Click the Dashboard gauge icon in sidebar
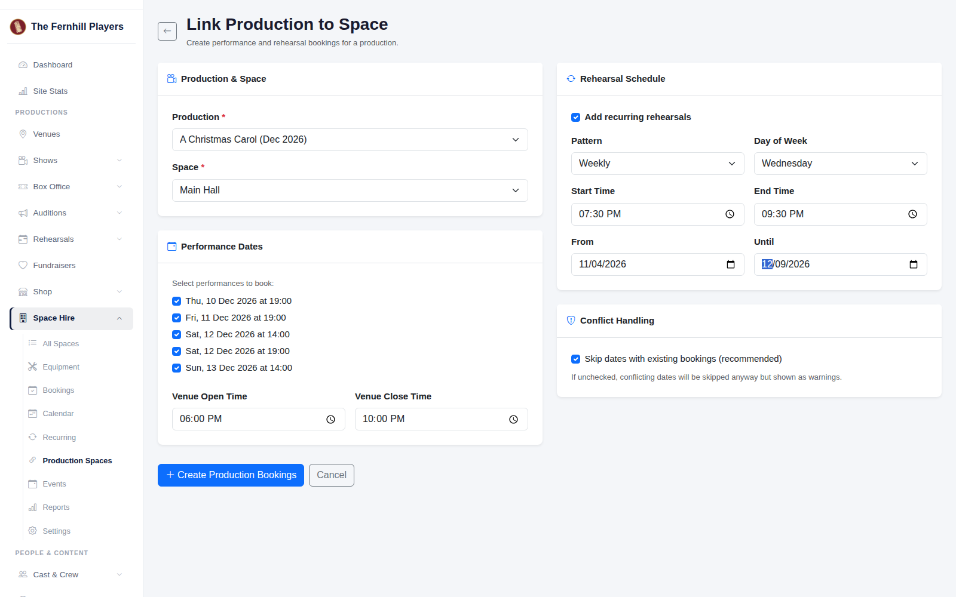 23,65
